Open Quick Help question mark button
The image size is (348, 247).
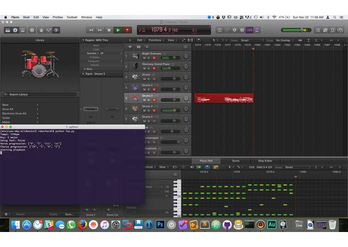(x=32, y=30)
